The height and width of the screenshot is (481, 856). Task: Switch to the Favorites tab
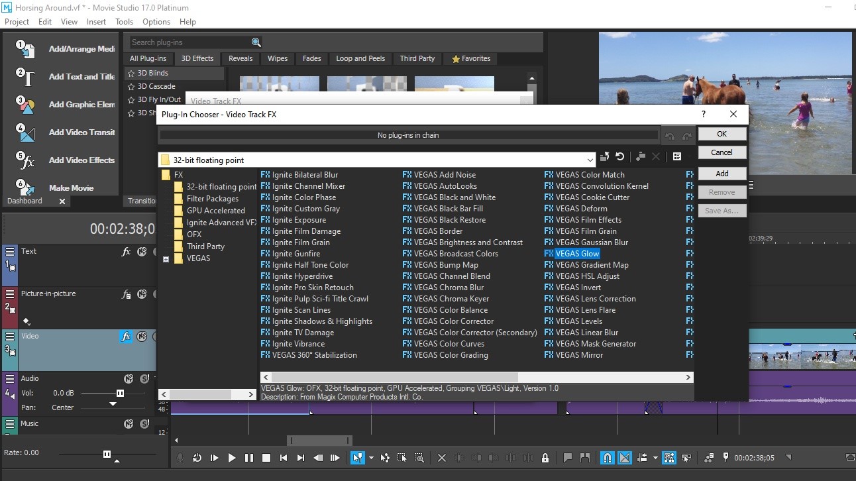click(471, 58)
